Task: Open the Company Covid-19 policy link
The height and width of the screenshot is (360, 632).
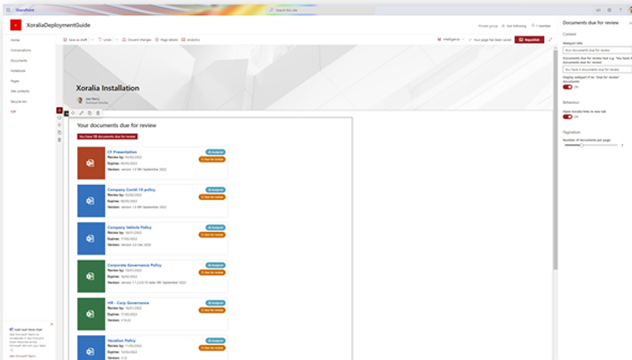Action: pyautogui.click(x=132, y=189)
